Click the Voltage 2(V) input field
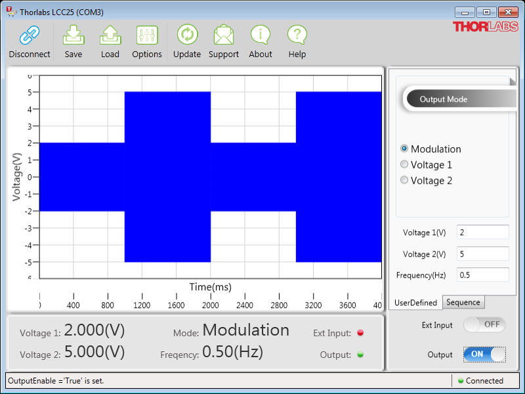Image resolution: width=525 pixels, height=394 pixels. 482,254
